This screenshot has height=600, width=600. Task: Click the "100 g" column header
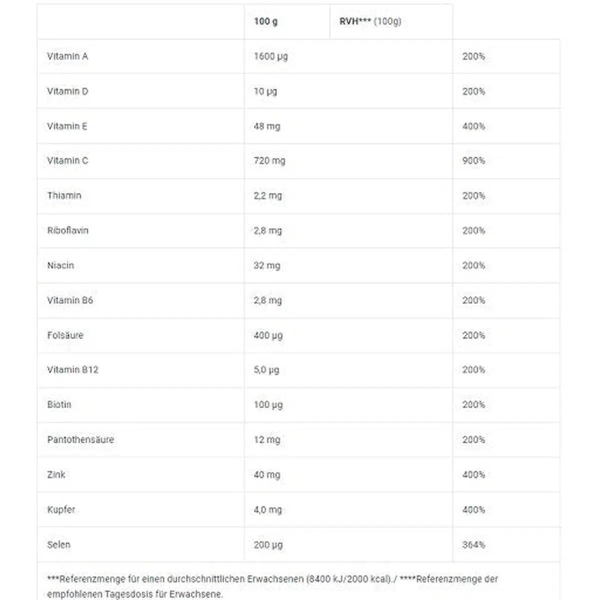(x=265, y=21)
